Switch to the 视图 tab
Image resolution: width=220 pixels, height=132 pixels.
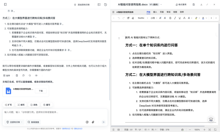175,12
